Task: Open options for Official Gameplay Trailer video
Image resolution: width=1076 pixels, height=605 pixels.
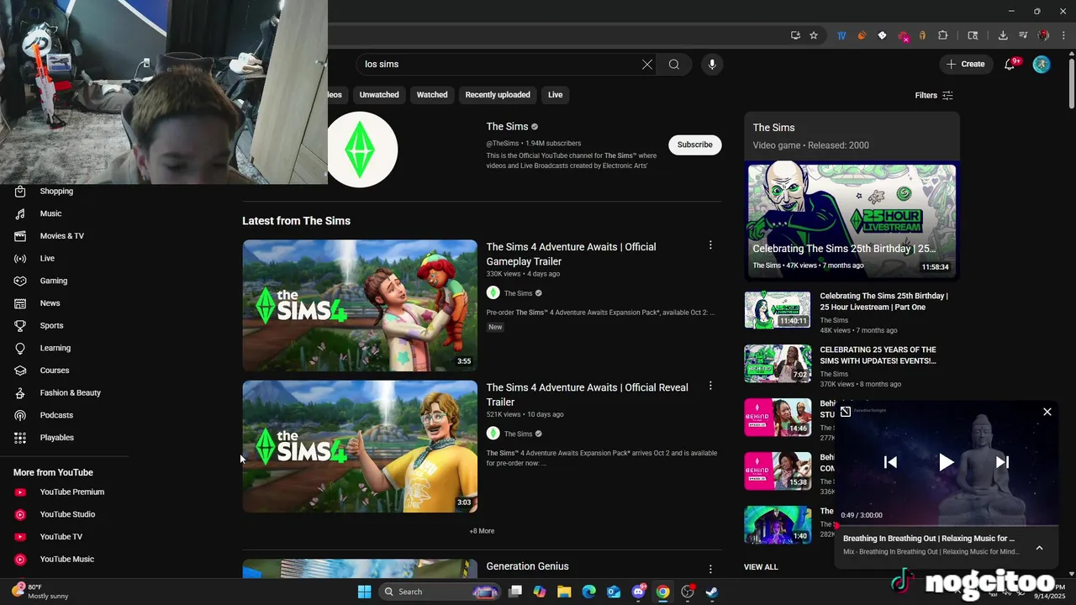Action: [710, 245]
